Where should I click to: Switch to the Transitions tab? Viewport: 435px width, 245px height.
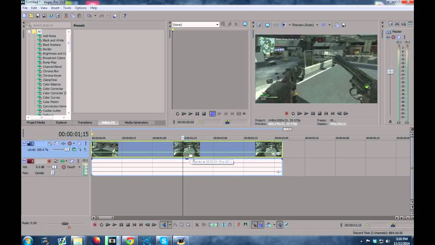pyautogui.click(x=85, y=122)
